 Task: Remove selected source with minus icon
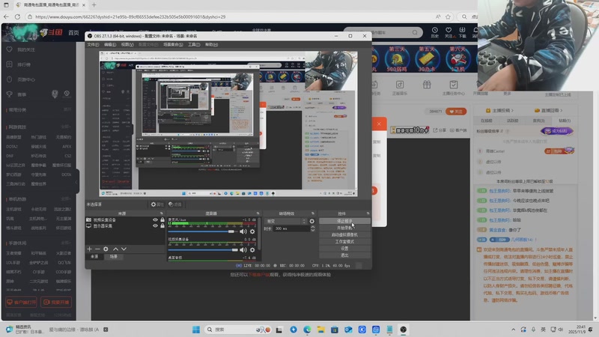pos(97,249)
